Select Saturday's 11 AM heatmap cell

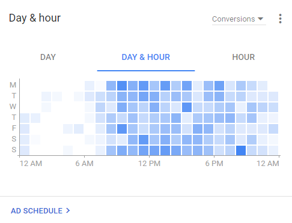tap(144, 140)
